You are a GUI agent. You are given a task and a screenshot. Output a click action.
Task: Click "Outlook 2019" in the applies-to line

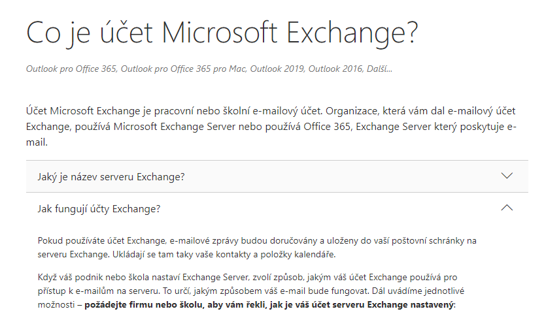pyautogui.click(x=277, y=69)
